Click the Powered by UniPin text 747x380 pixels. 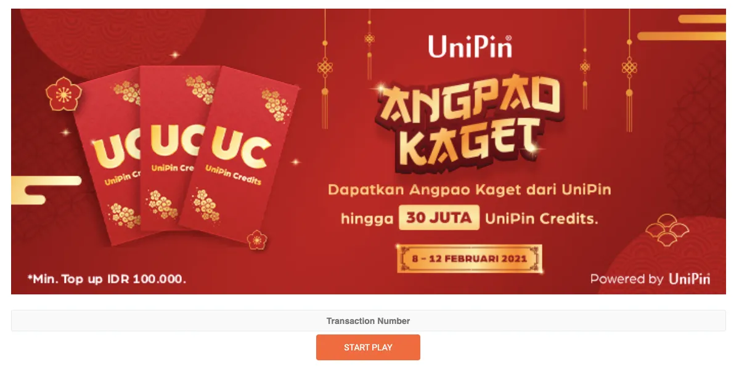(650, 279)
